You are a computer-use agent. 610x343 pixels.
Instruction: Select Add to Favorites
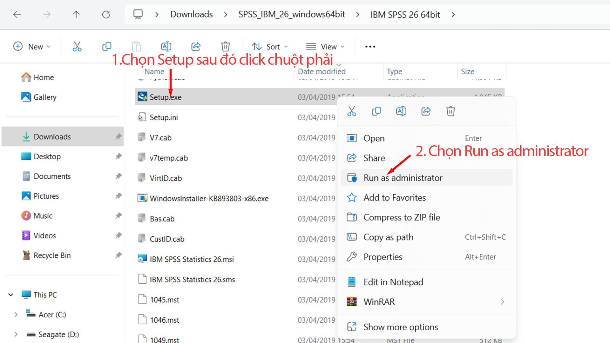pos(426,198)
